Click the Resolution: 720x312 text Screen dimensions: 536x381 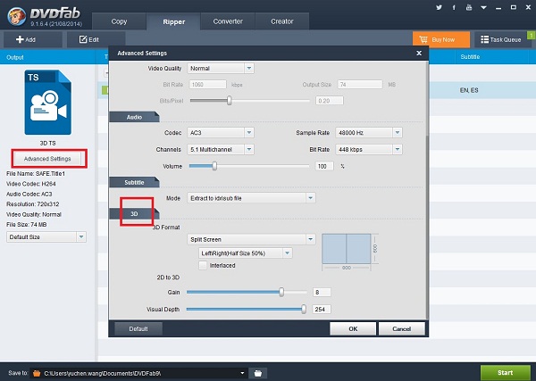click(33, 204)
